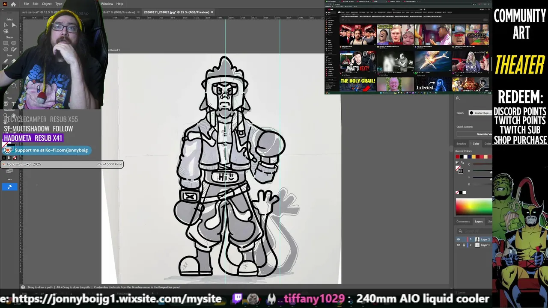Toggle the lock on Layer 1
This screenshot has height=308, width=548.
464,245
